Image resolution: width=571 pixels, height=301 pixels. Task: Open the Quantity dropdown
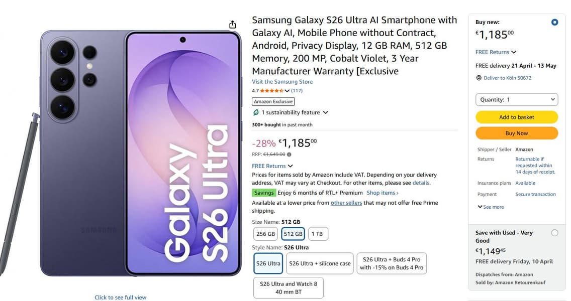[517, 99]
